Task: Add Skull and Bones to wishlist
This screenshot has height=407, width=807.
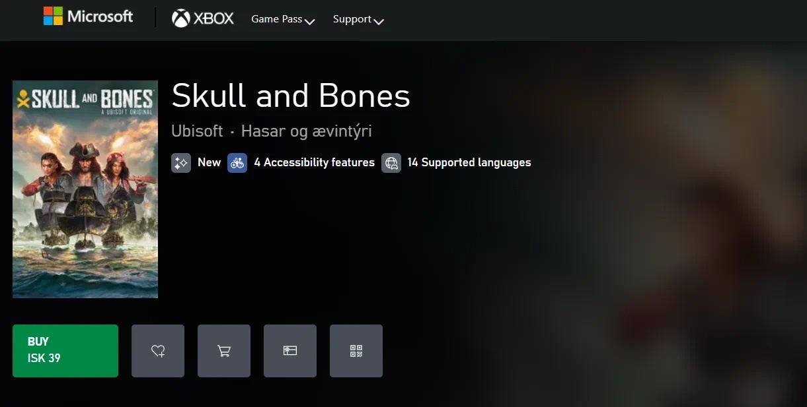Action: pos(158,351)
